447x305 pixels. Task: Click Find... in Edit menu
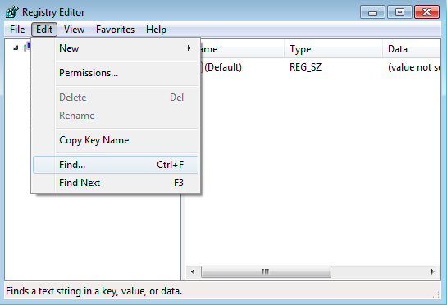pos(116,165)
